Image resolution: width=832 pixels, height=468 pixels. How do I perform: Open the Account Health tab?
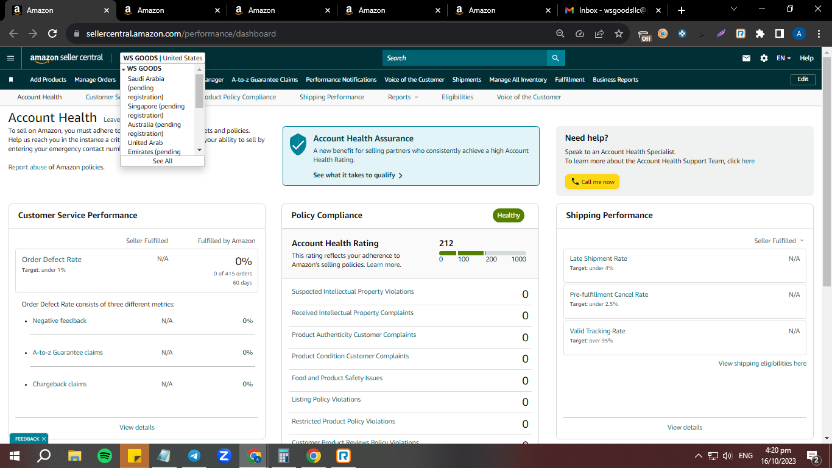tap(40, 97)
